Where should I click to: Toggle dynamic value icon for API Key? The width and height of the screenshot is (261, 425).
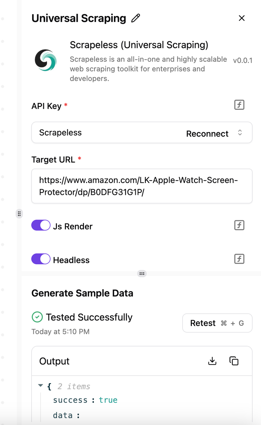239,105
